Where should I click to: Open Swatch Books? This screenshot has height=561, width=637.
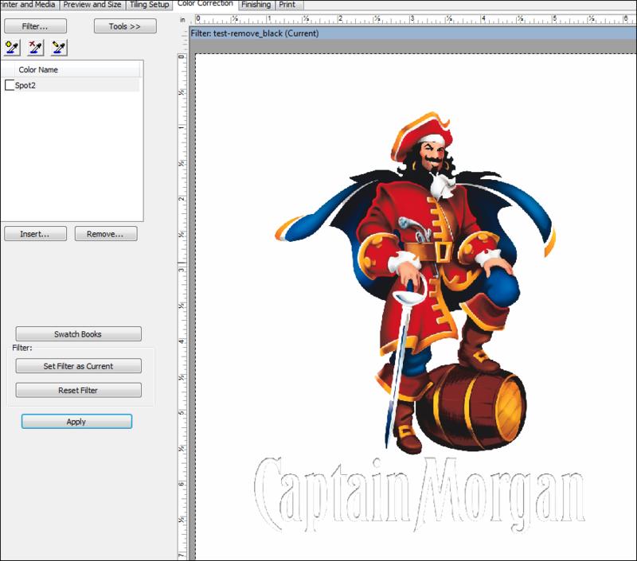[x=78, y=334]
